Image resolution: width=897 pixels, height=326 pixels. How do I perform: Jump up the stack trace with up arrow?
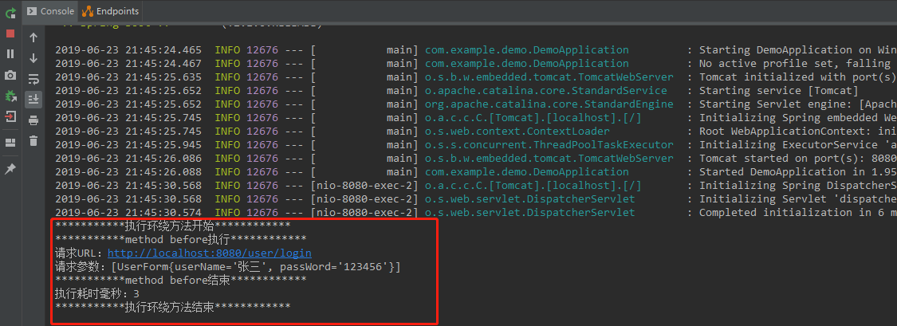(x=33, y=37)
